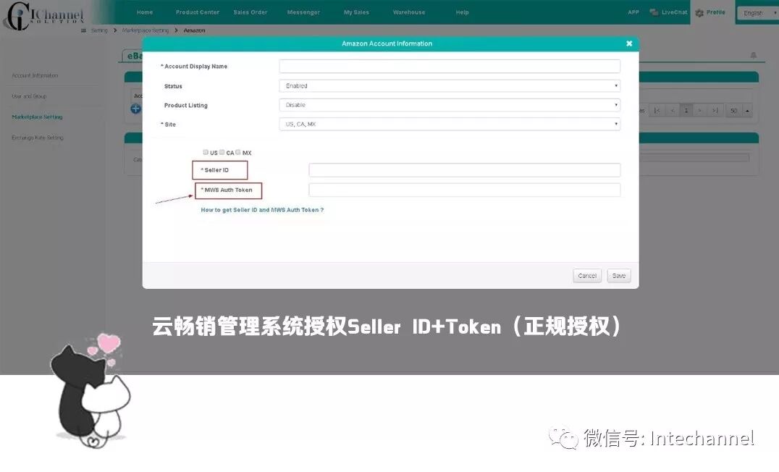Image resolution: width=779 pixels, height=472 pixels.
Task: Open the Help menu
Action: tap(462, 12)
